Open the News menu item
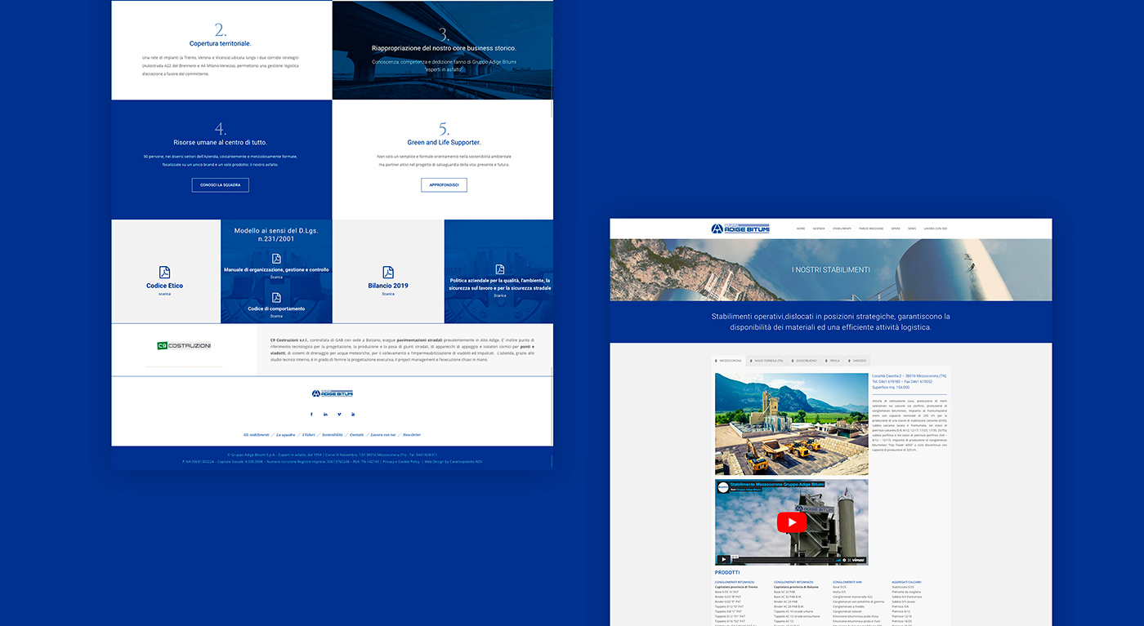This screenshot has height=626, width=1144. click(912, 229)
